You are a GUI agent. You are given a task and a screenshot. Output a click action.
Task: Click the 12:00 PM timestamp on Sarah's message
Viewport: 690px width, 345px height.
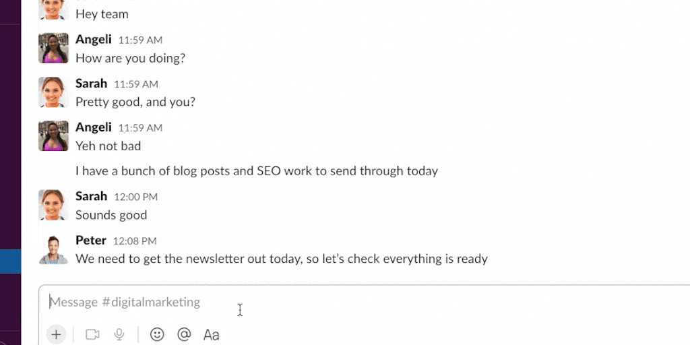pos(135,197)
